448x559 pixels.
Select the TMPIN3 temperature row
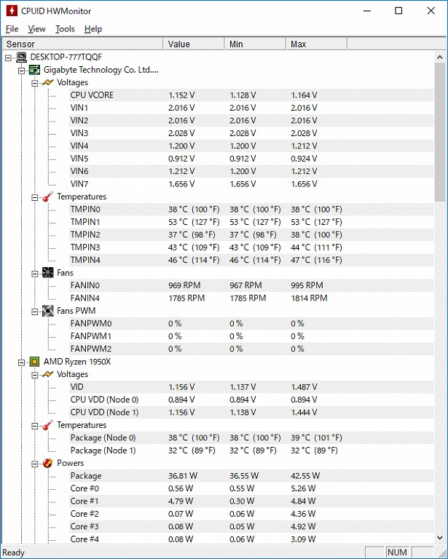point(251,247)
